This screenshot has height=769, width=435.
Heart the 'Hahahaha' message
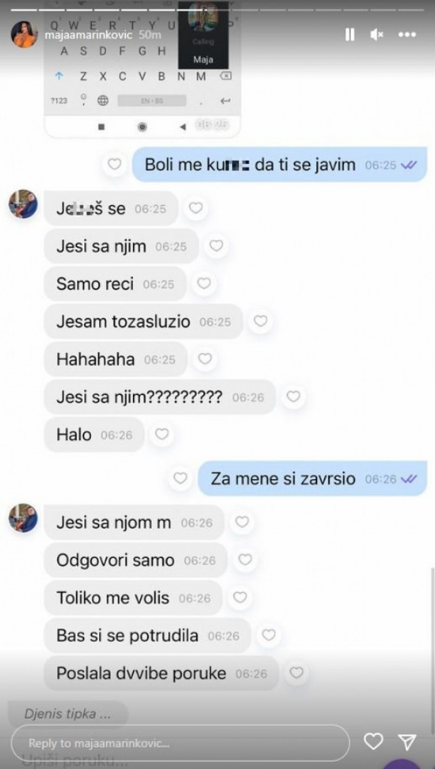pyautogui.click(x=205, y=358)
